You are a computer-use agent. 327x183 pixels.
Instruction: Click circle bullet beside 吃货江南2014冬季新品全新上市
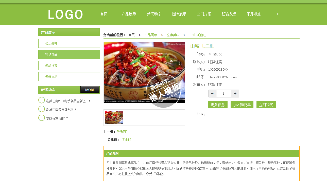(x=42, y=100)
